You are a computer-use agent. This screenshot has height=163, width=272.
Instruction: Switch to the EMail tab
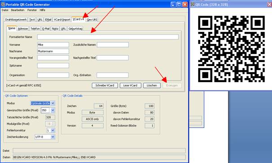click(48, 20)
